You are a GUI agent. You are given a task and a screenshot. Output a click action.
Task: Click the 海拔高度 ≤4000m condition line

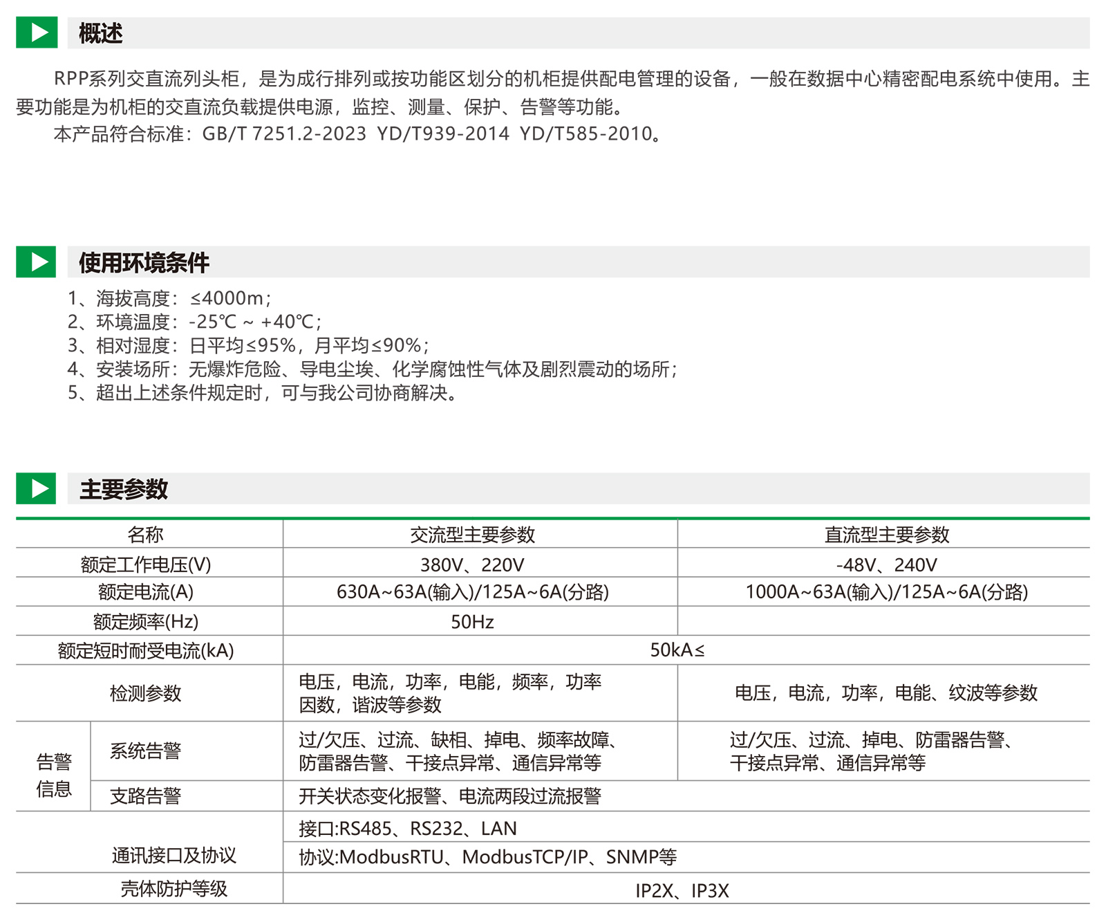click(x=169, y=299)
